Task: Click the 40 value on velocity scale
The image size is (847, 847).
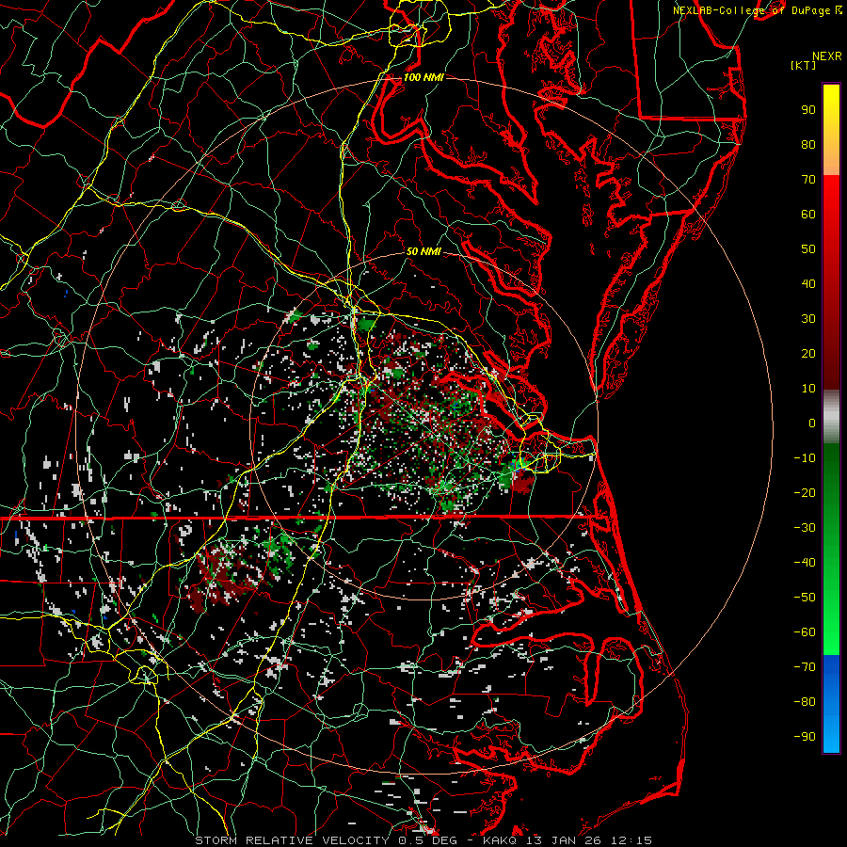Action: [x=808, y=283]
